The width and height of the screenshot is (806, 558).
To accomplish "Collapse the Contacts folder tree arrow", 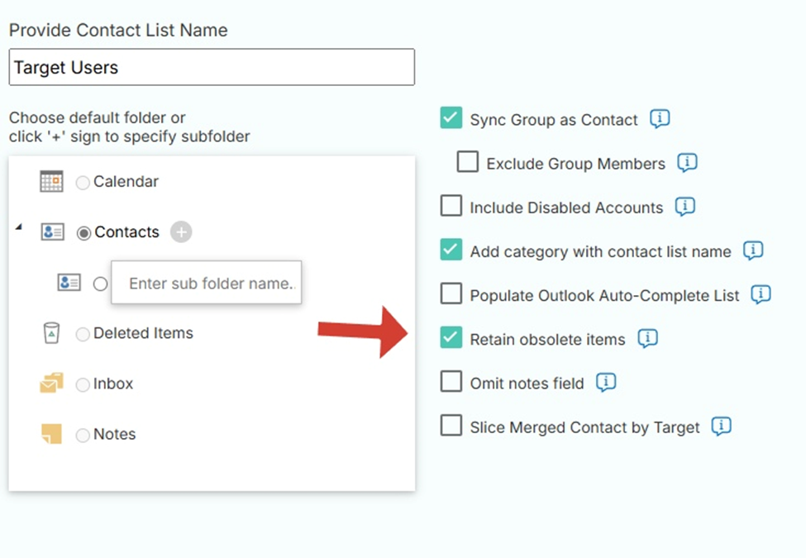I will [x=19, y=226].
